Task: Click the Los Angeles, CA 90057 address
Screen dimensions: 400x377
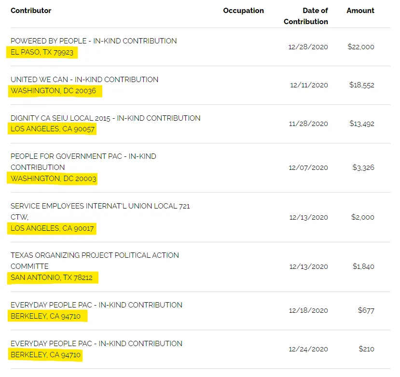Action: (x=53, y=129)
